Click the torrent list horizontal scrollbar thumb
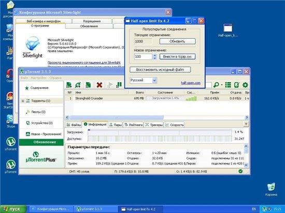This screenshot has height=213, width=285. [x=117, y=117]
